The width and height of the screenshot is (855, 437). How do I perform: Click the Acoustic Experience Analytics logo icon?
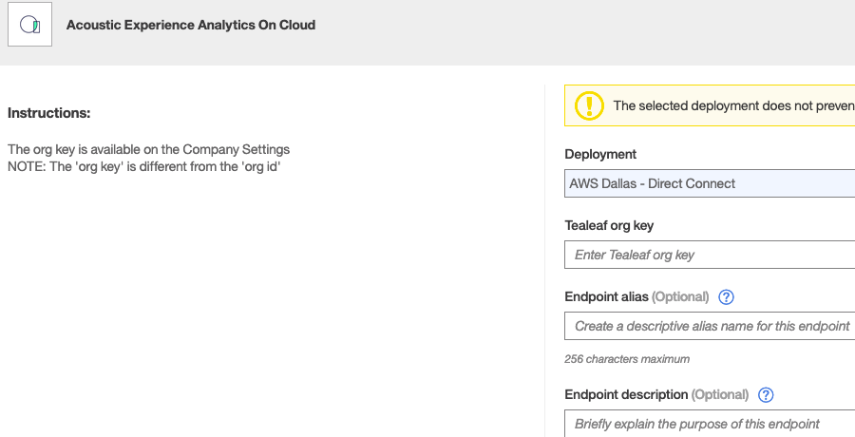[x=30, y=25]
